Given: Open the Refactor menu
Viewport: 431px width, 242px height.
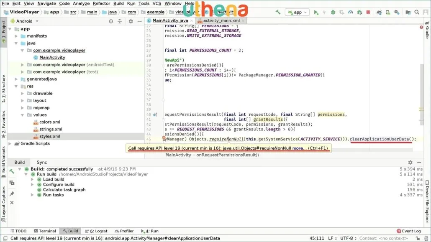Looking at the screenshot, I should 101,4.
